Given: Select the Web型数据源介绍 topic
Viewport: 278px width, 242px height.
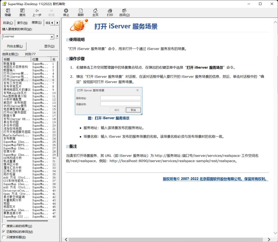Looking at the screenshot, I should pyautogui.click(x=15, y=96).
